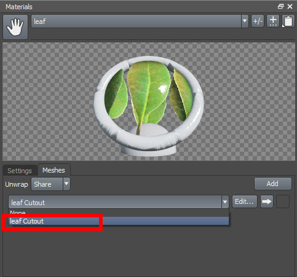Click the empty square button beside arrow
This screenshot has width=297, height=277.
point(283,201)
